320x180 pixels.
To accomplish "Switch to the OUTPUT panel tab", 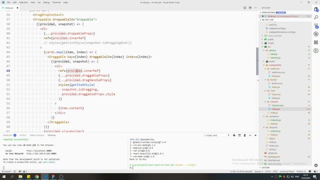I will pos(23,135).
